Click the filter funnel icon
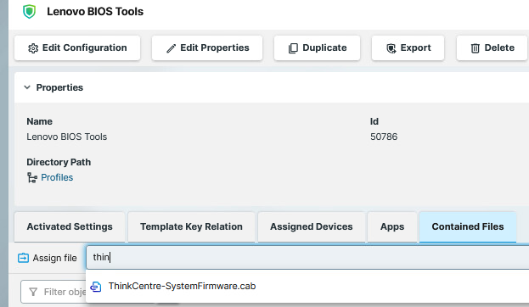Viewport: 529px width, 307px height. tap(33, 292)
